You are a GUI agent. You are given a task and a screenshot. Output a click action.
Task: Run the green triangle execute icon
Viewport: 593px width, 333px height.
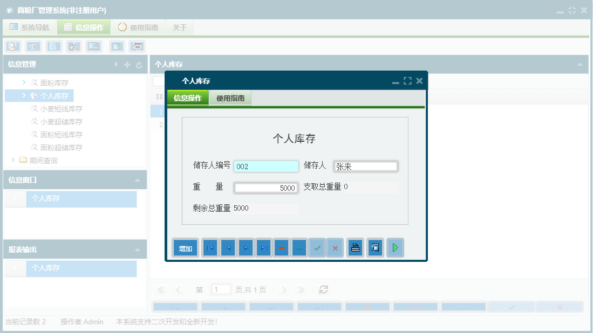tap(395, 247)
